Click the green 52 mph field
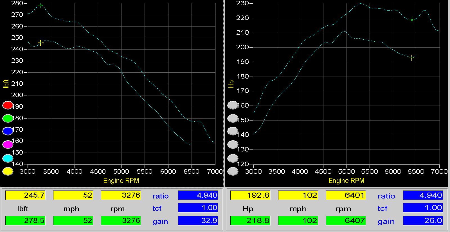The image size is (450, 232). [x=73, y=220]
